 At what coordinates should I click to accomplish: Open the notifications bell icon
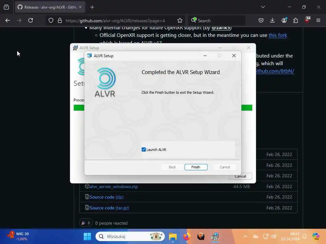tap(304, 236)
